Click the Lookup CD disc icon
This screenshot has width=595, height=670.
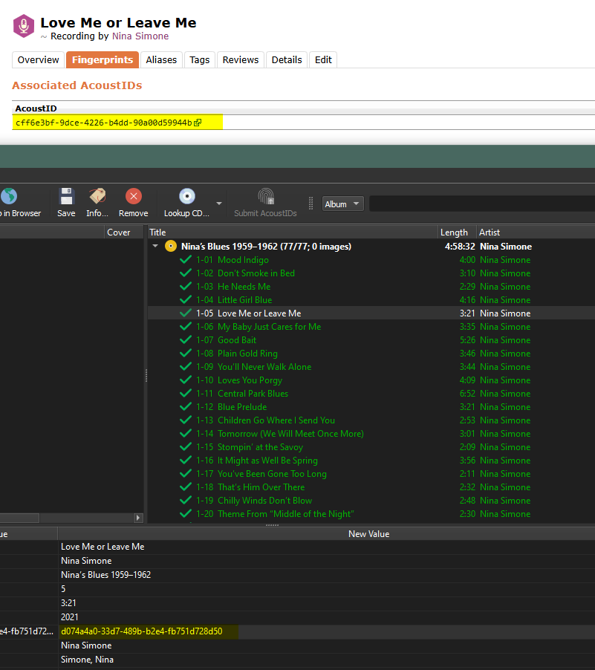point(187,197)
